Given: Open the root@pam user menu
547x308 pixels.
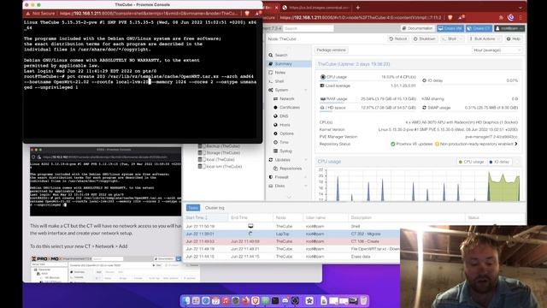Looking at the screenshot, I should (x=509, y=28).
